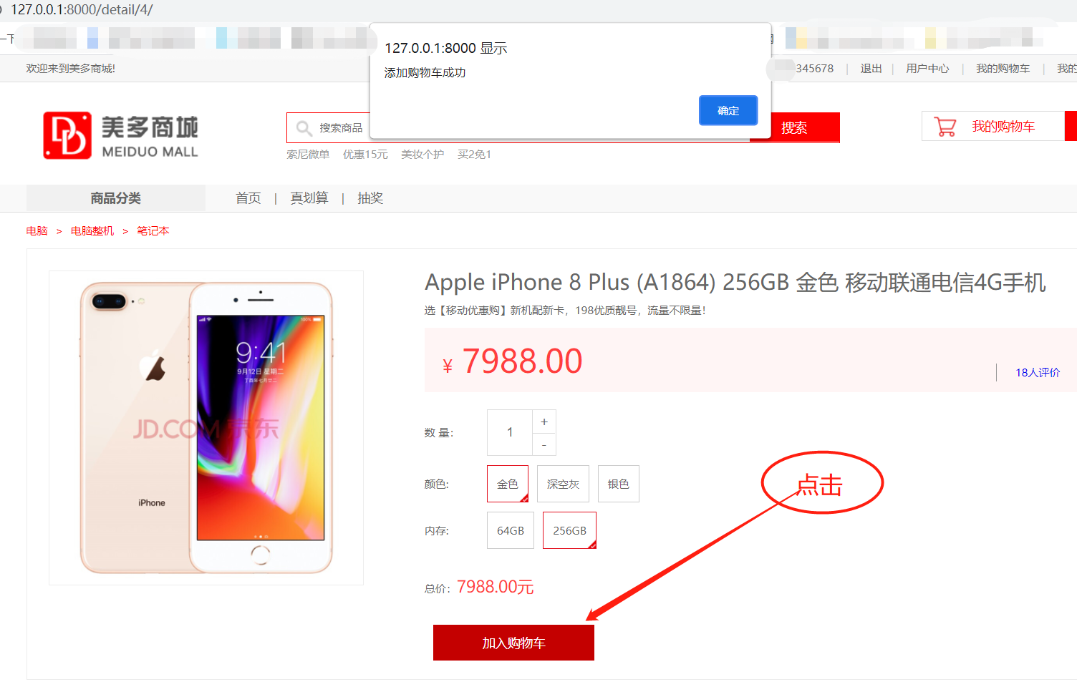Click the shopping cart icon
Viewport: 1077px width, 682px height.
point(945,127)
